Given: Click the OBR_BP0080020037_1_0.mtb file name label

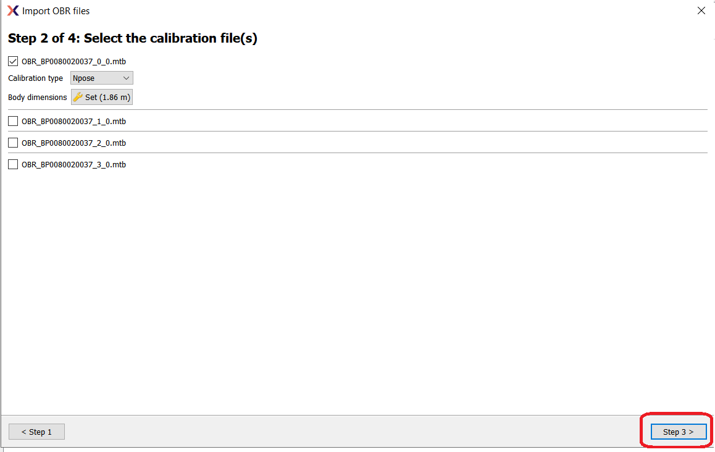Looking at the screenshot, I should (74, 121).
